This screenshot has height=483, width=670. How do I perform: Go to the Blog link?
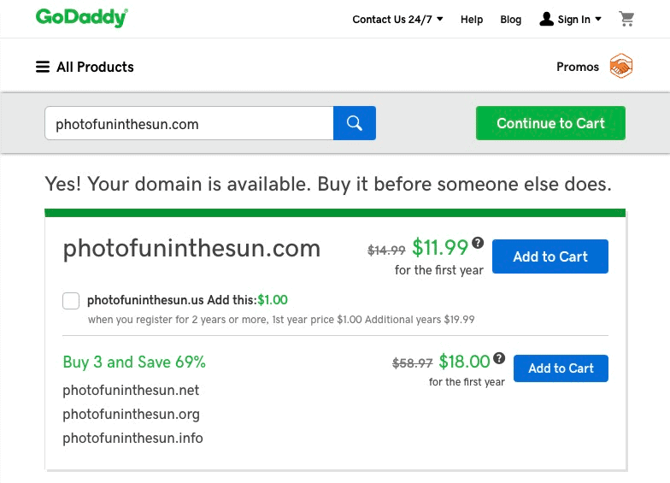511,20
